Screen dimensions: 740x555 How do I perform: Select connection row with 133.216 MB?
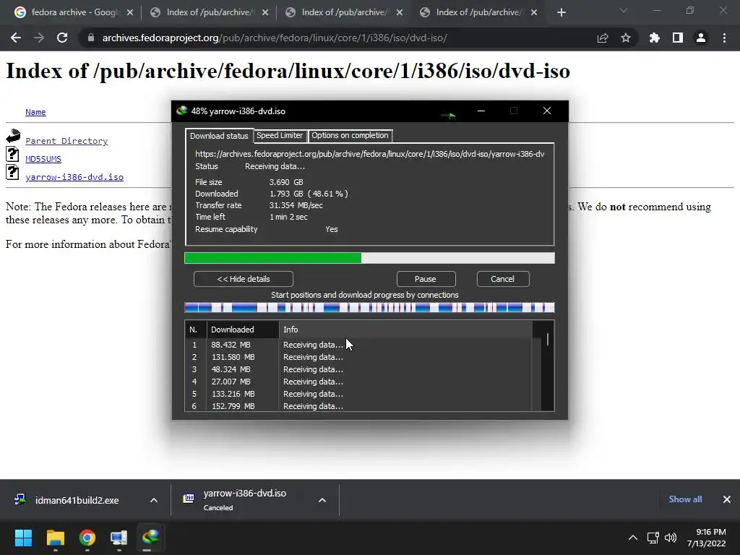[x=358, y=394]
